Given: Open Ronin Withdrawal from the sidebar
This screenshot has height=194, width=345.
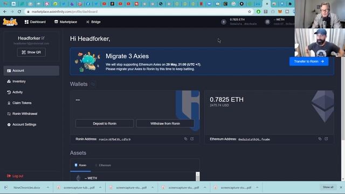Looking at the screenshot, I should [31, 114].
